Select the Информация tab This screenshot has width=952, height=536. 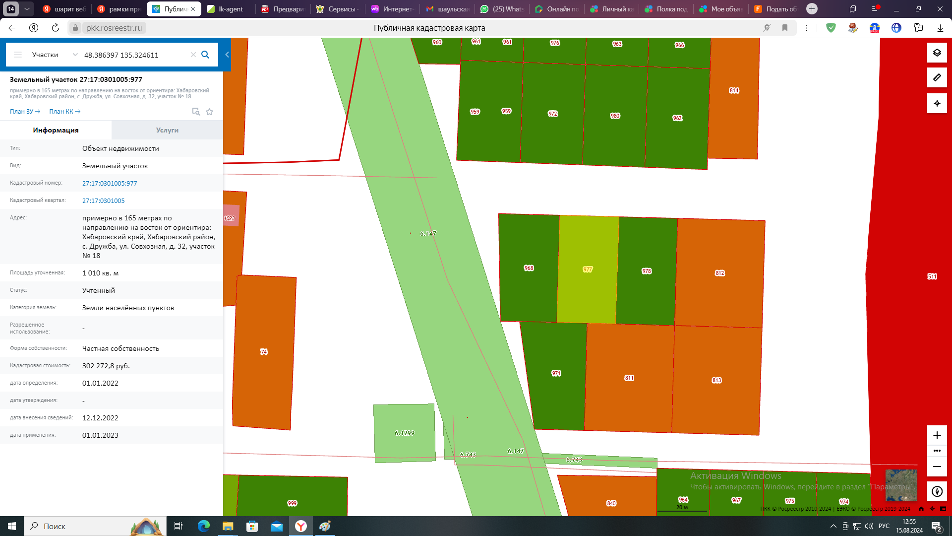56,130
